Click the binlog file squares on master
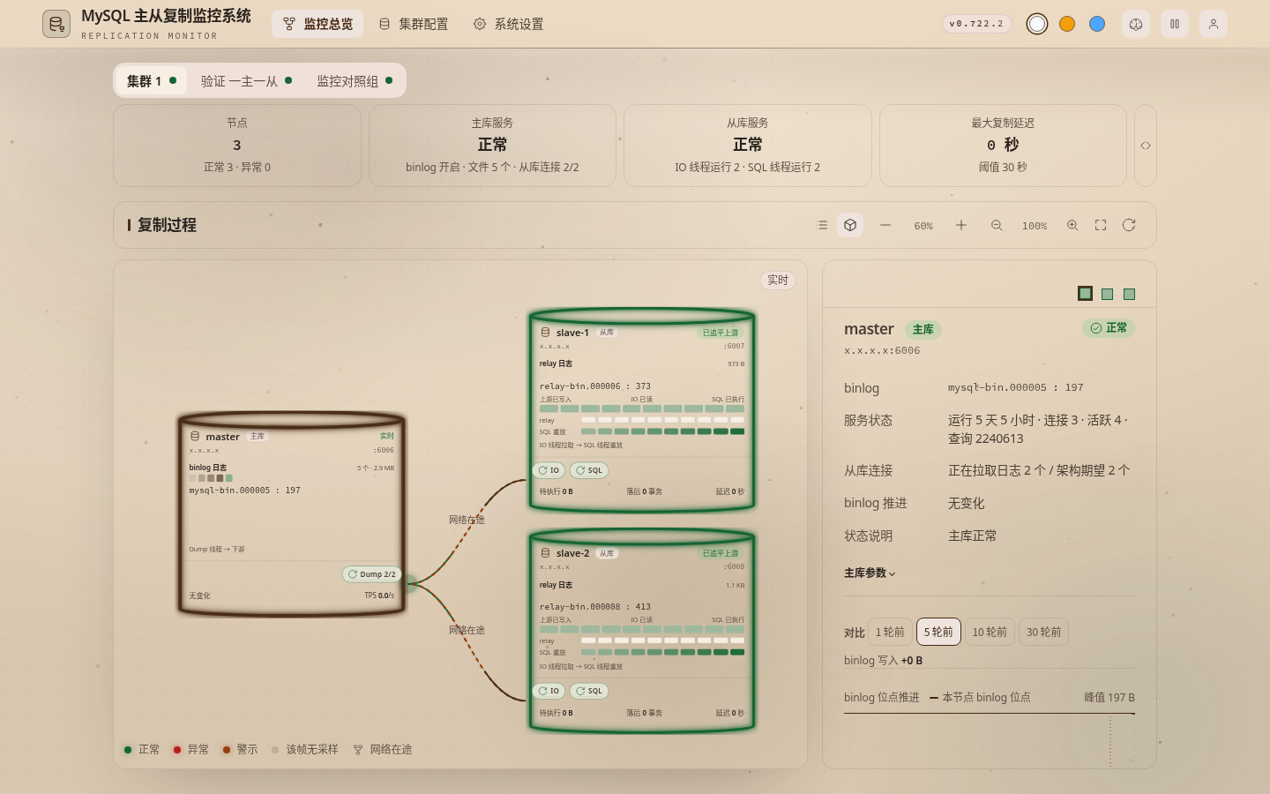The height and width of the screenshot is (794, 1270). point(211,478)
